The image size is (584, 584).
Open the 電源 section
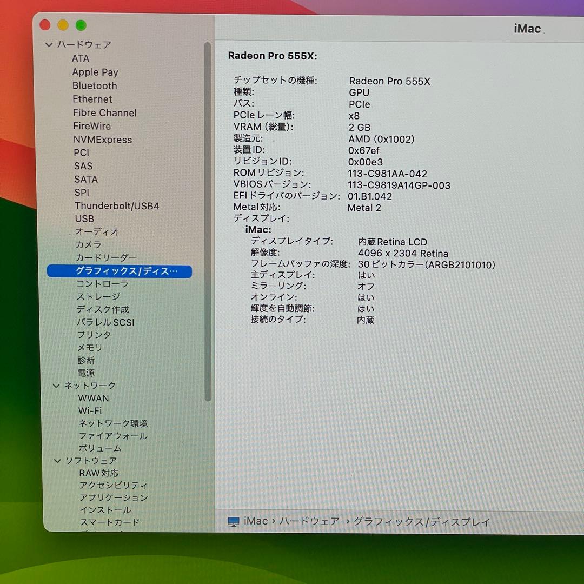pyautogui.click(x=85, y=373)
